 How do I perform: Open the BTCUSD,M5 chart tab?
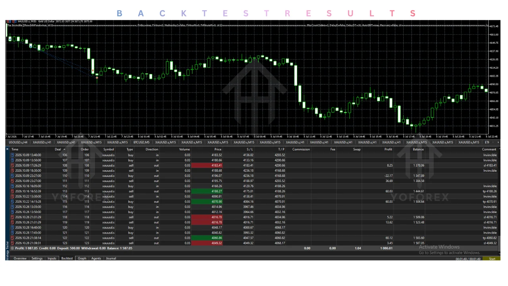141,142
